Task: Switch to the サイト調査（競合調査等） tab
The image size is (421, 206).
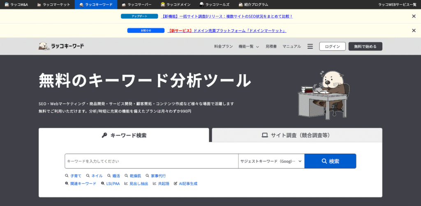Action: tap(297, 135)
